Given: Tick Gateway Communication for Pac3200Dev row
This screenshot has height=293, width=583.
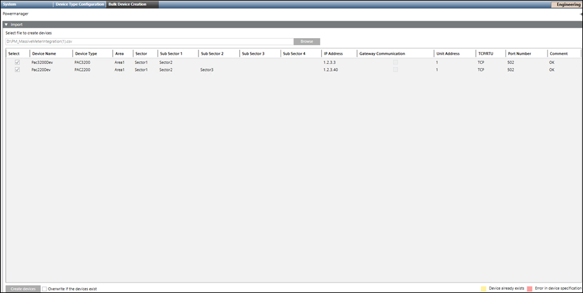Looking at the screenshot, I should click(x=395, y=62).
